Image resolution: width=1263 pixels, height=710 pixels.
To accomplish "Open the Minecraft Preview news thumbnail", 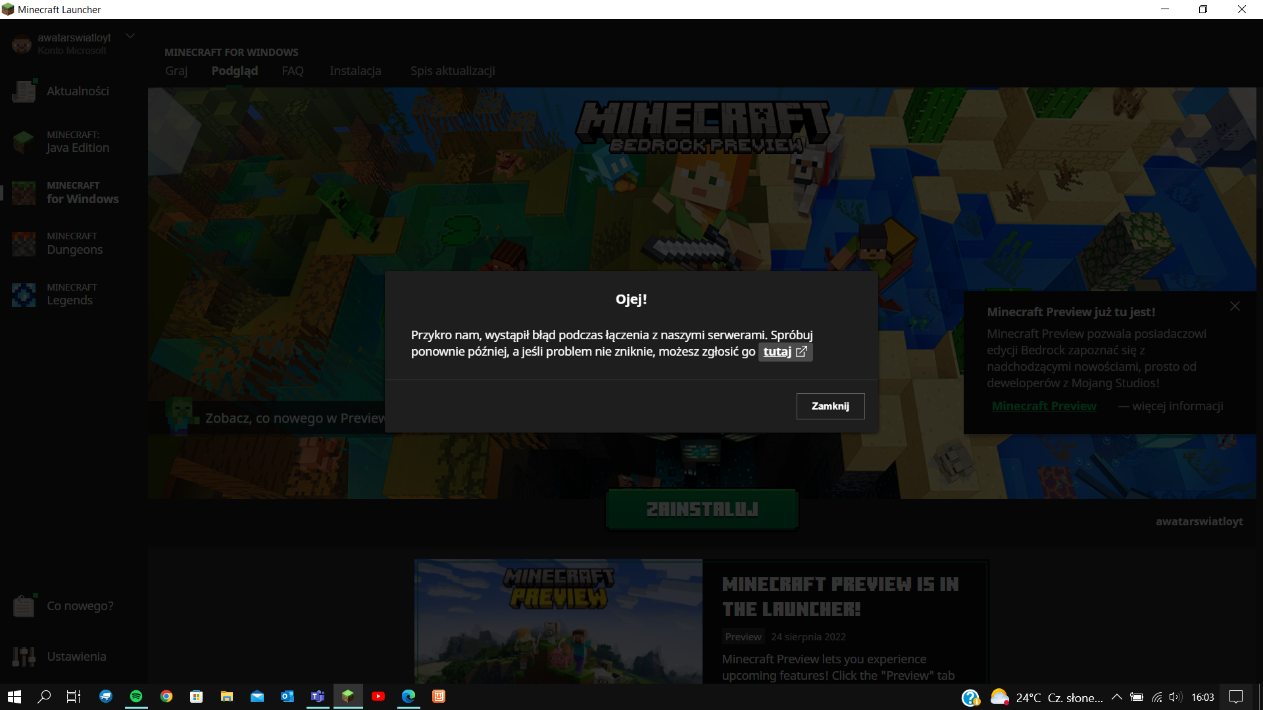I will click(558, 621).
